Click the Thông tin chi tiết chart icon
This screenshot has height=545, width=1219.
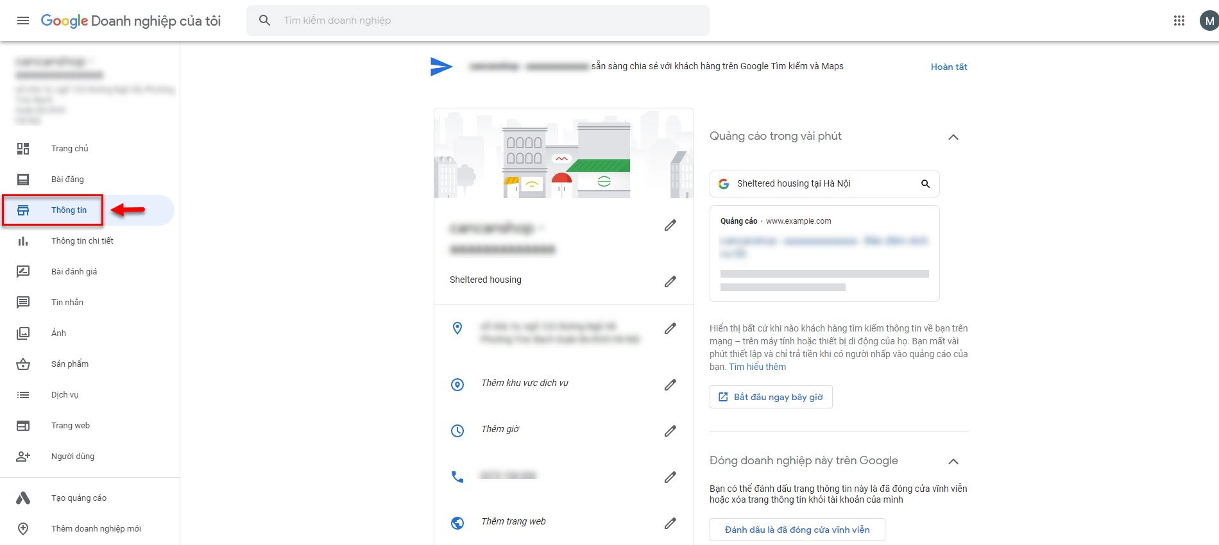tap(23, 241)
